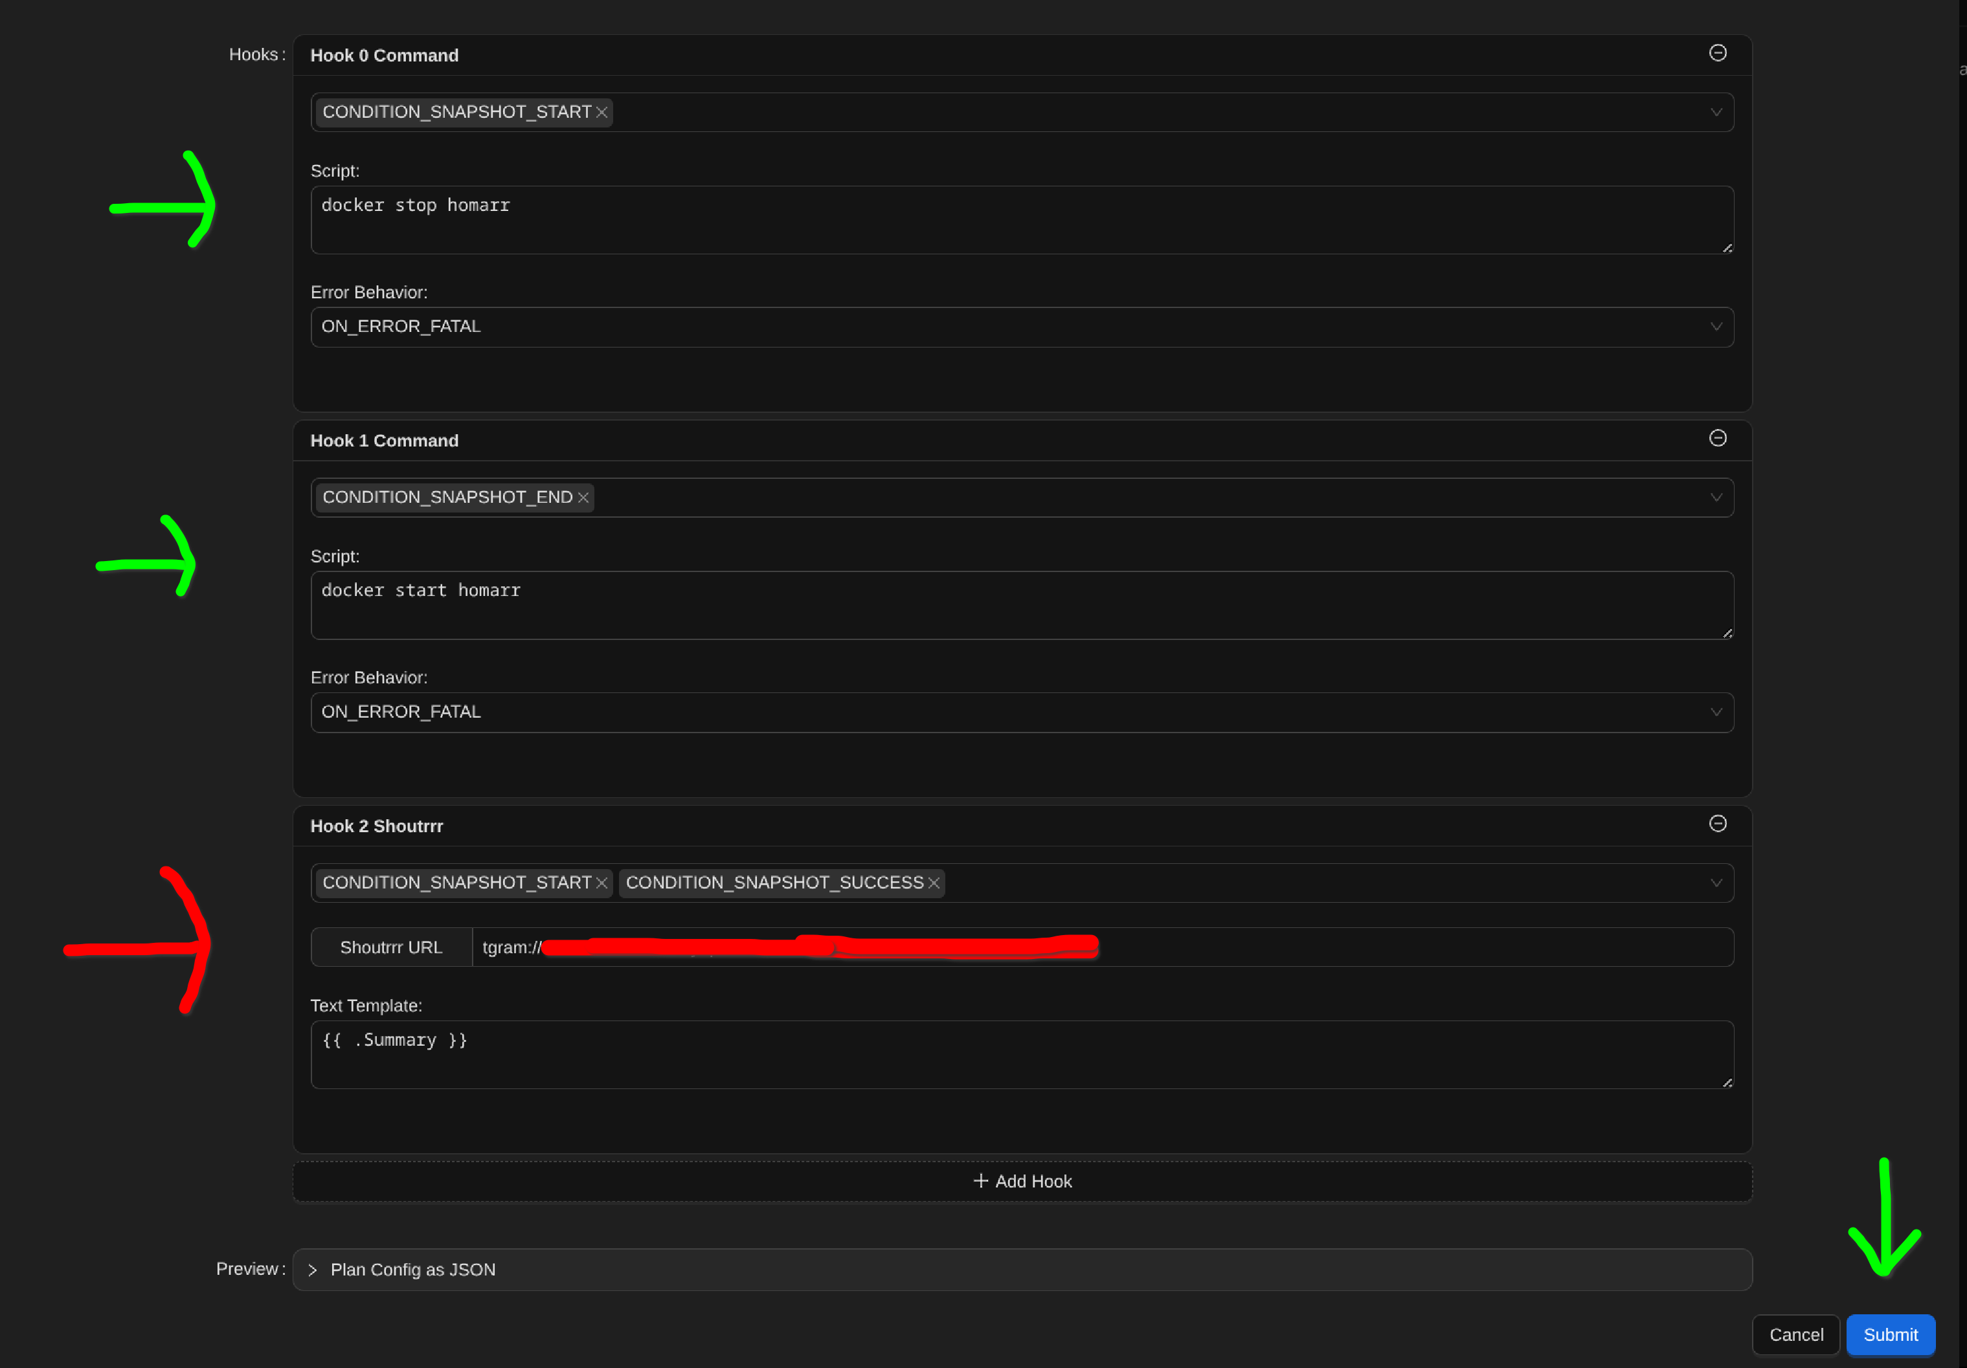The width and height of the screenshot is (1967, 1368).
Task: Open Hook 2 conditions dropdown arrow
Action: [x=1716, y=883]
